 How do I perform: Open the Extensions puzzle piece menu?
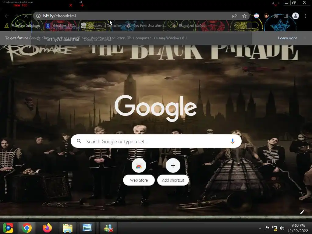pyautogui.click(x=276, y=16)
